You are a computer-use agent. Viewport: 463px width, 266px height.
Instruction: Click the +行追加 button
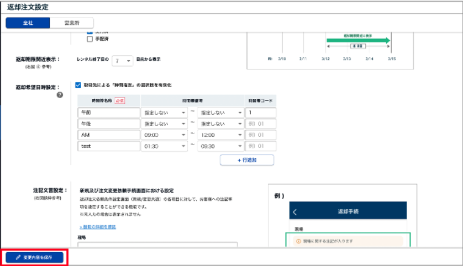[246, 160]
